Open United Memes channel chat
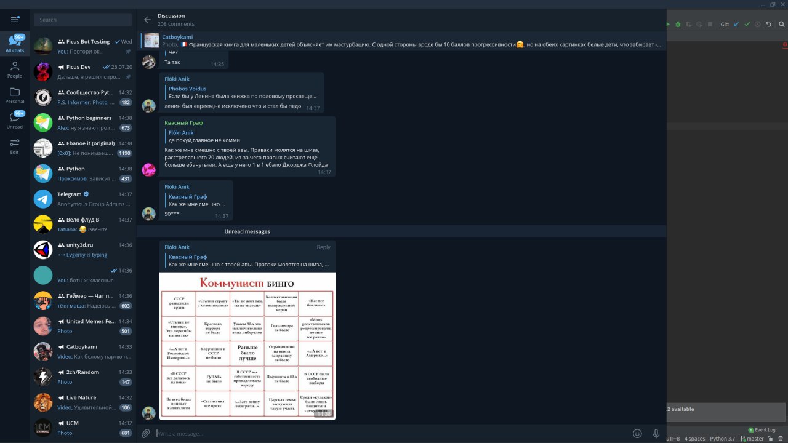Screen dimensions: 788x443 [x=83, y=326]
